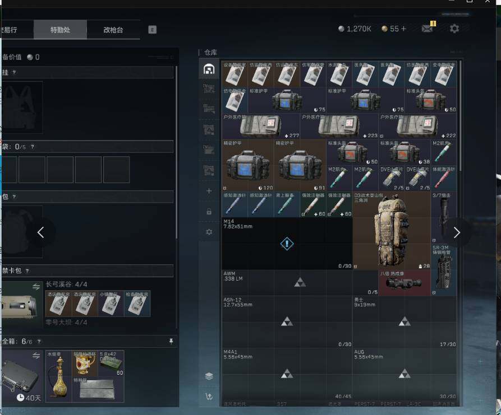The width and height of the screenshot is (501, 415).
Task: Switch to the 交易行 tab
Action: pyautogui.click(x=17, y=30)
